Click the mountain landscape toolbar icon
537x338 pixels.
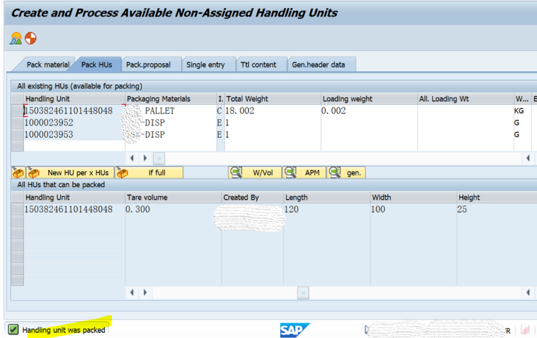[16, 39]
